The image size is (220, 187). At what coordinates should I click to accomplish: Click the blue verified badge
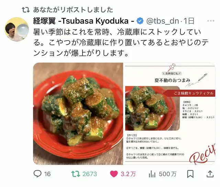click(140, 21)
